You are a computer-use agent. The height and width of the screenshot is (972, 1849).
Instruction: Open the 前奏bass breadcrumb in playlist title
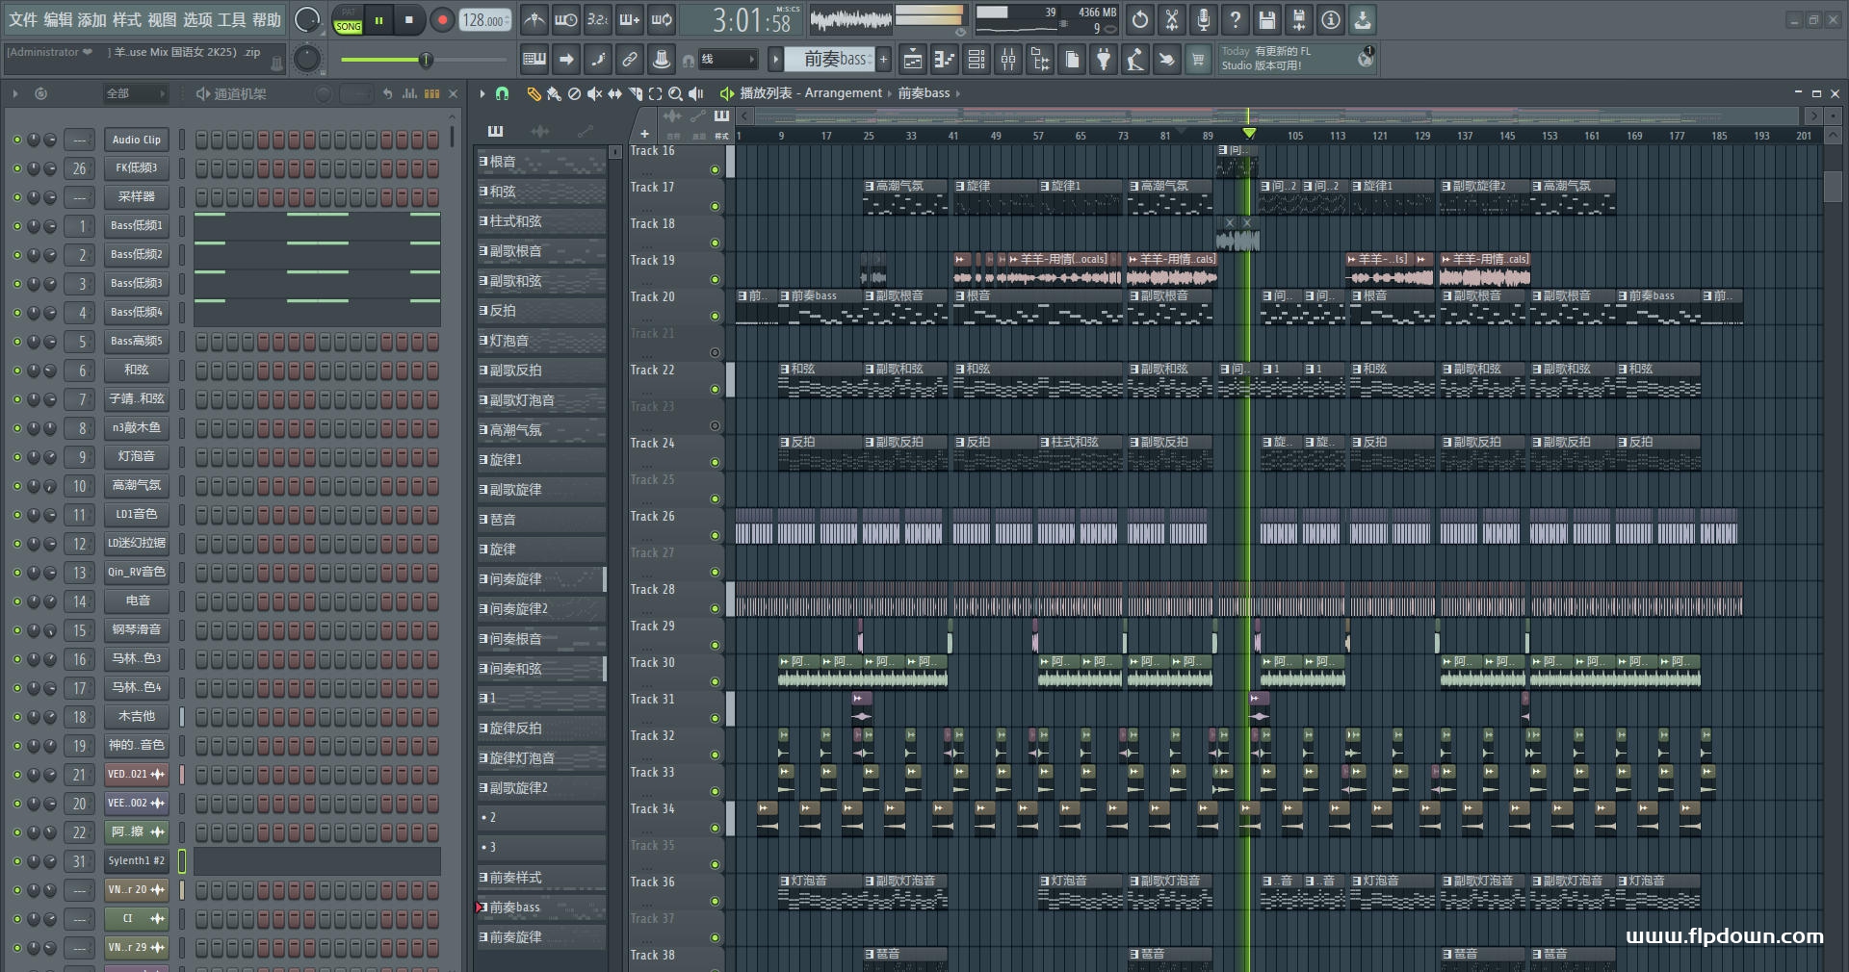click(x=924, y=93)
